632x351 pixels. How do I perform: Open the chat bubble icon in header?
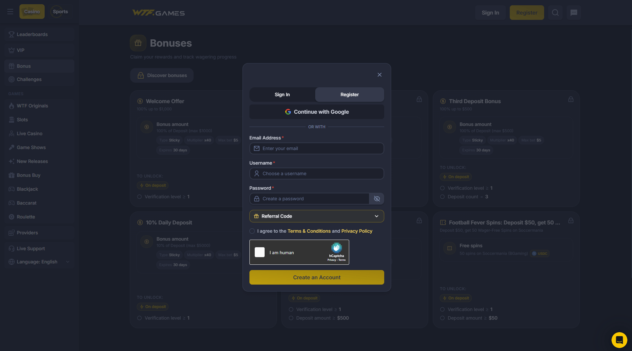574,13
